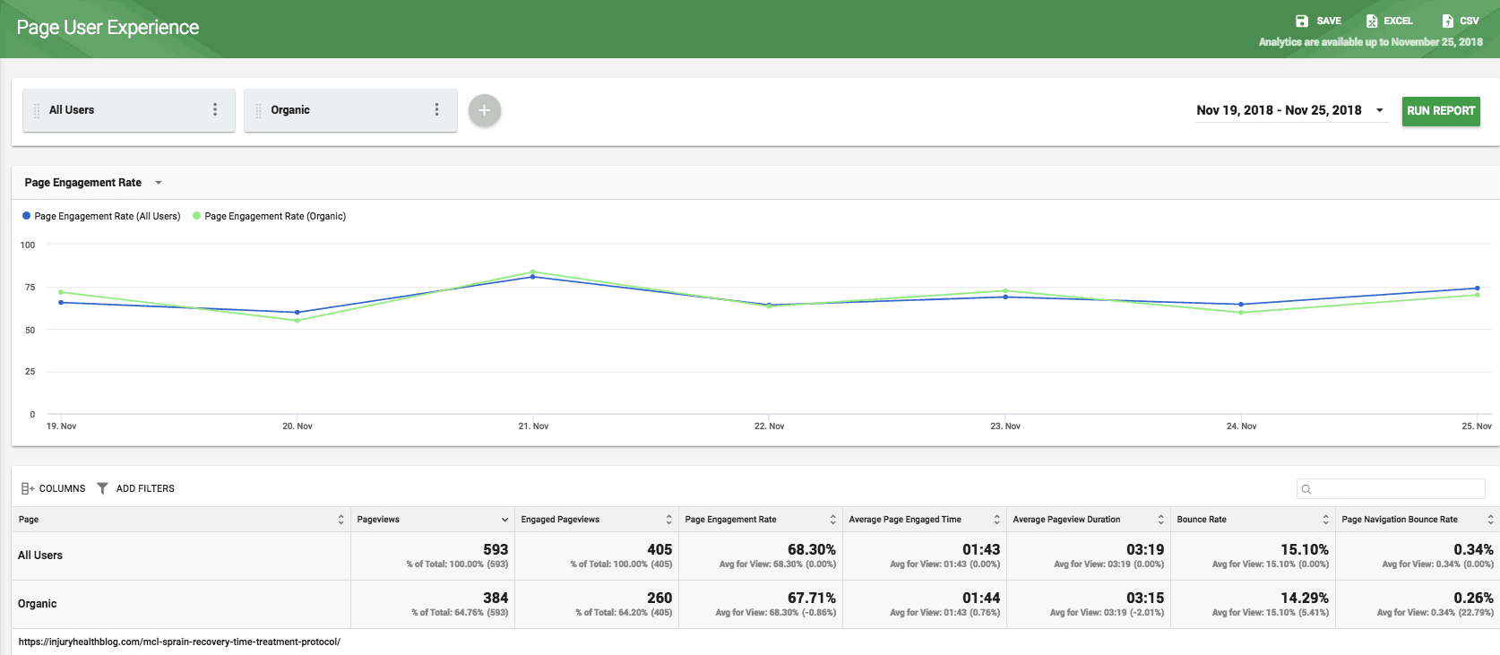The height and width of the screenshot is (655, 1500).
Task: Click the Bounce Rate column header label
Action: [x=1202, y=520]
